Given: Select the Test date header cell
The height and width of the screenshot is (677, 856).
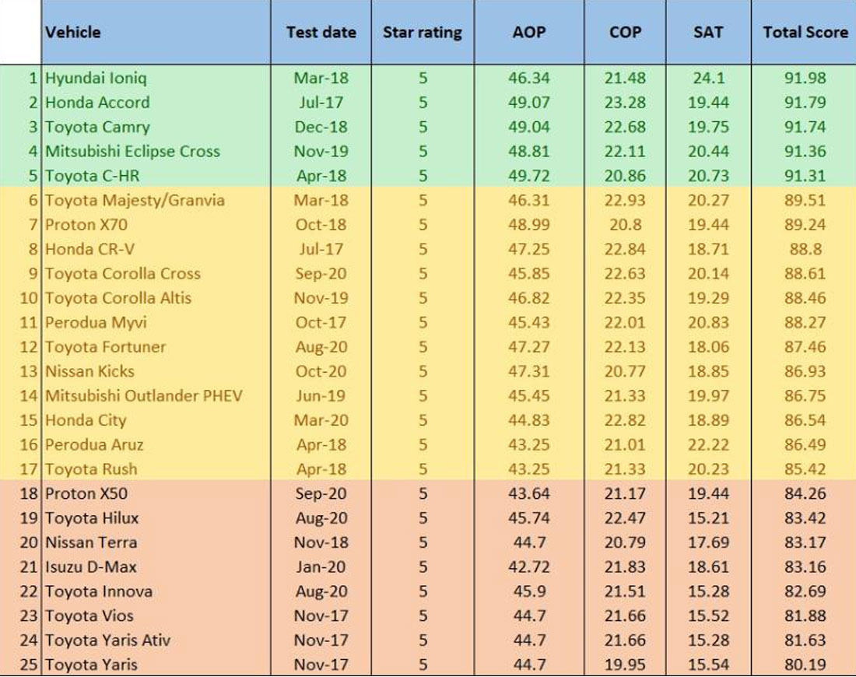Looking at the screenshot, I should [x=321, y=33].
